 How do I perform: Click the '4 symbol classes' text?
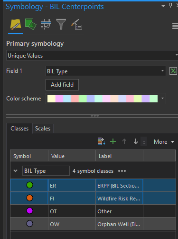point(93,171)
